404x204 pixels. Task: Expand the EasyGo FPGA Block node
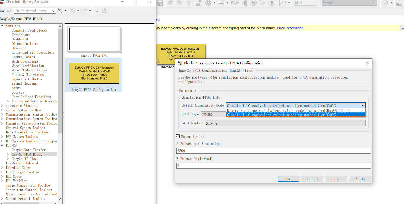8,154
